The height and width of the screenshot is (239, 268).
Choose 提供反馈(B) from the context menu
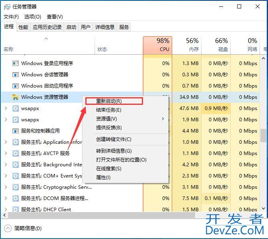(125, 128)
